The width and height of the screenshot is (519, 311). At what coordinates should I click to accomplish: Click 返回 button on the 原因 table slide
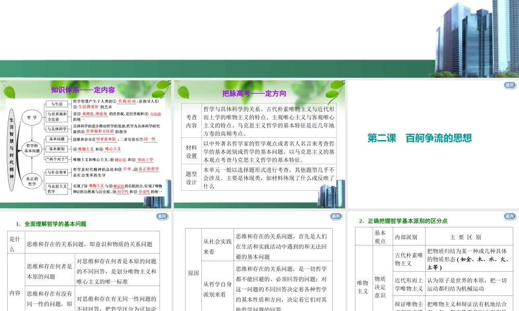click(x=336, y=216)
